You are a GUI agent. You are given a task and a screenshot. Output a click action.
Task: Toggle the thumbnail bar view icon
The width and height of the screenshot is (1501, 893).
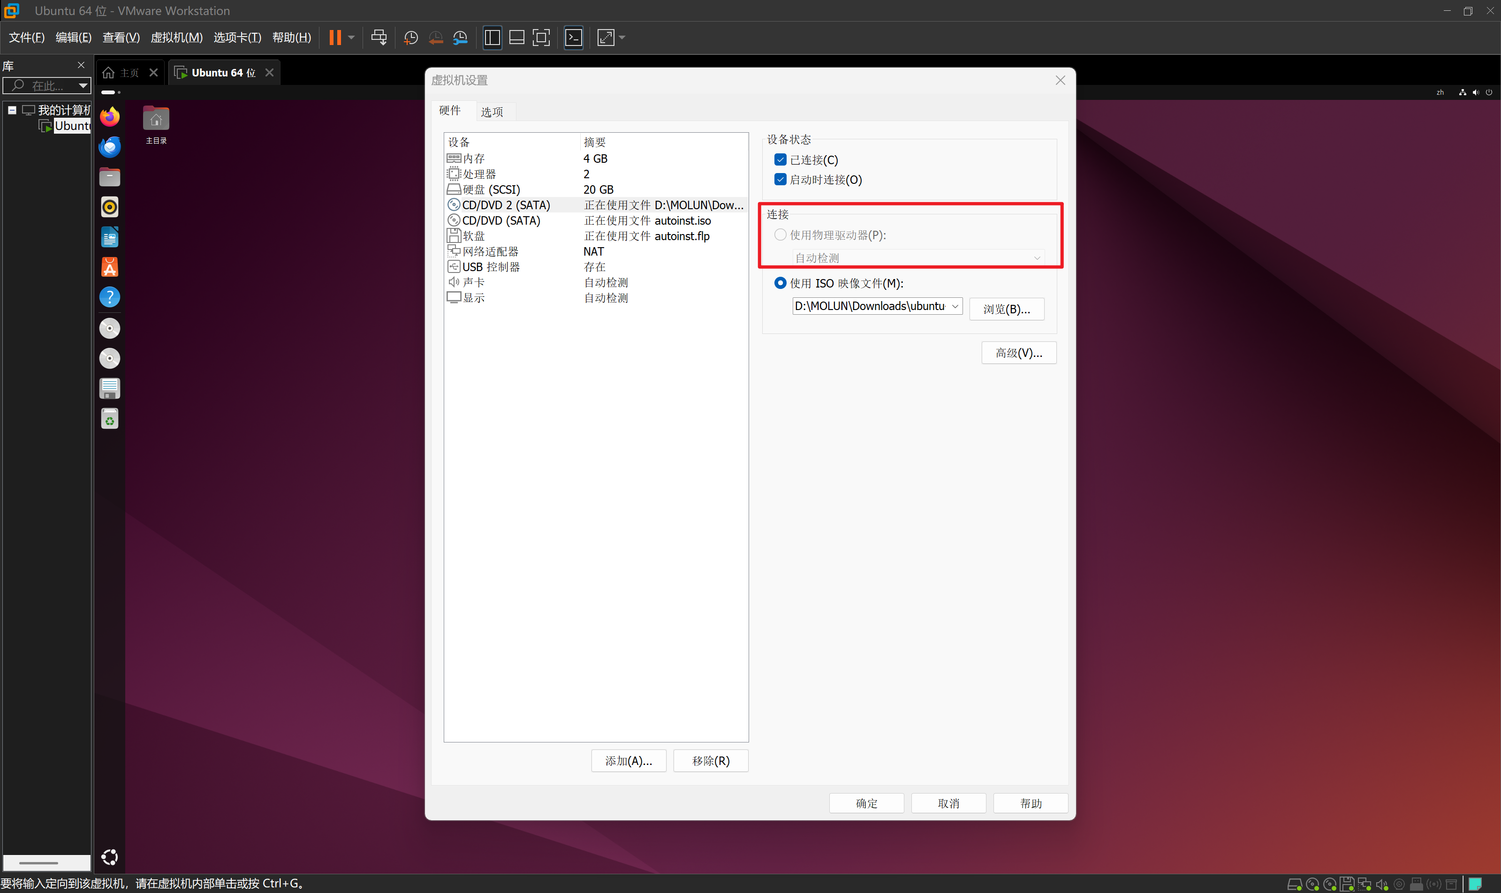[516, 38]
